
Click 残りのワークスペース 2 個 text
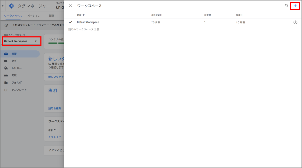point(83,29)
